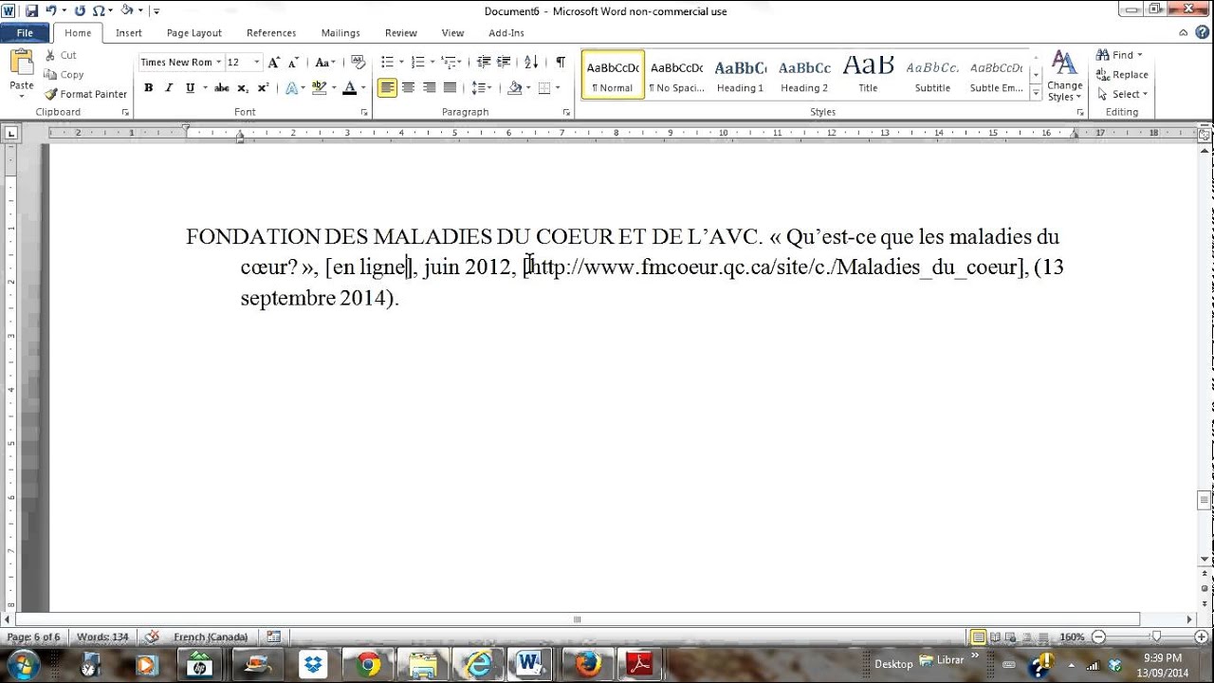Switch to the References tab

point(271,32)
